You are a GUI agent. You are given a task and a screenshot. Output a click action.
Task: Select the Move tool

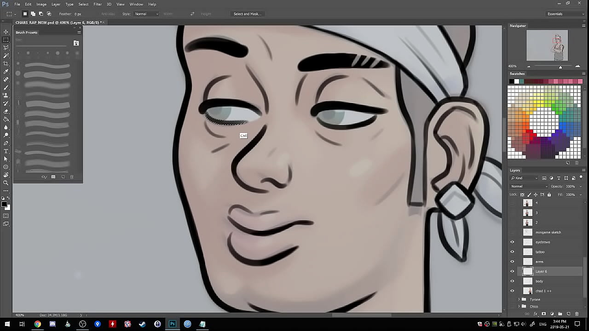(x=6, y=32)
